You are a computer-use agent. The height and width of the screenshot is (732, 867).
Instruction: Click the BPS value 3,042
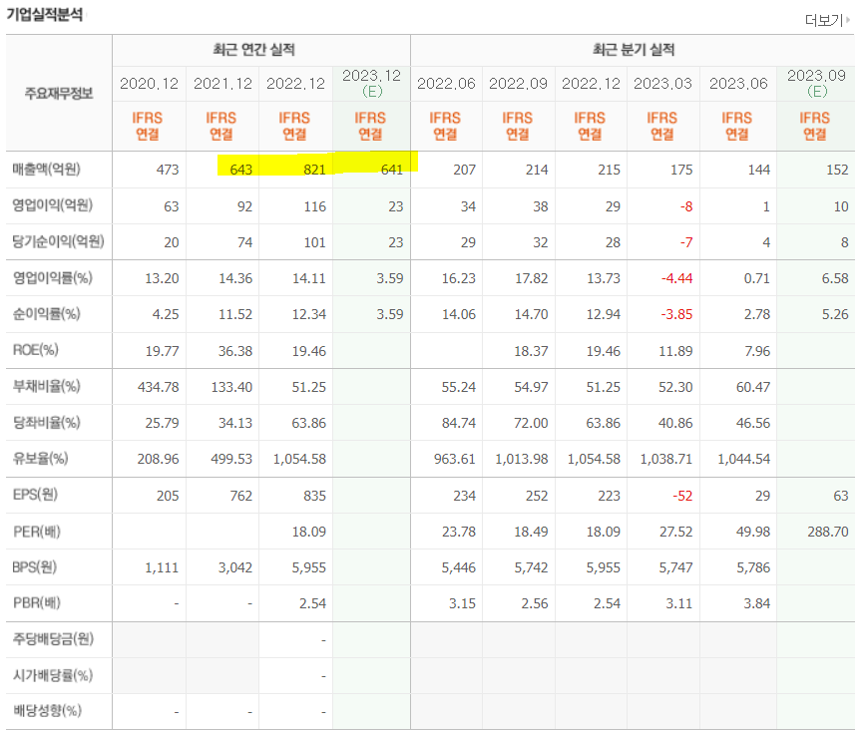235,567
